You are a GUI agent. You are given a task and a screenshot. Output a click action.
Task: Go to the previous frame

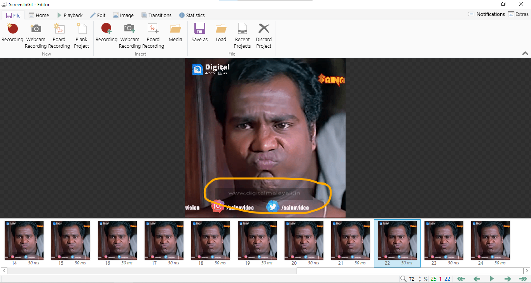[x=477, y=279]
